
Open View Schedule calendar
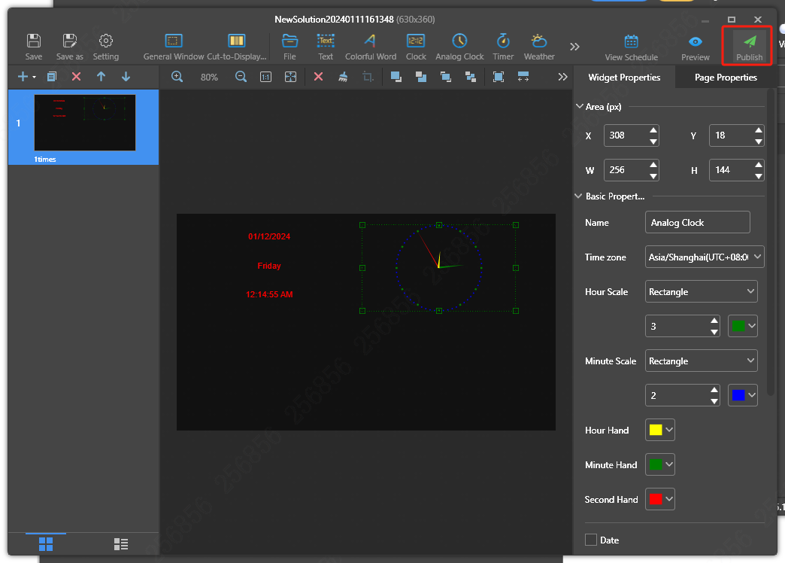(631, 42)
